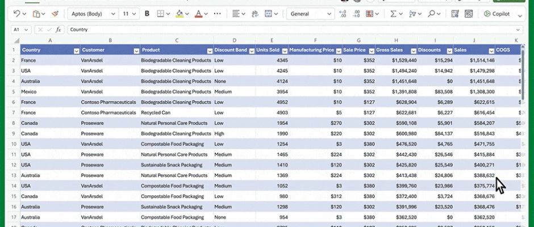
Task: Open the Conditional Formatting icon
Action: click(x=369, y=14)
